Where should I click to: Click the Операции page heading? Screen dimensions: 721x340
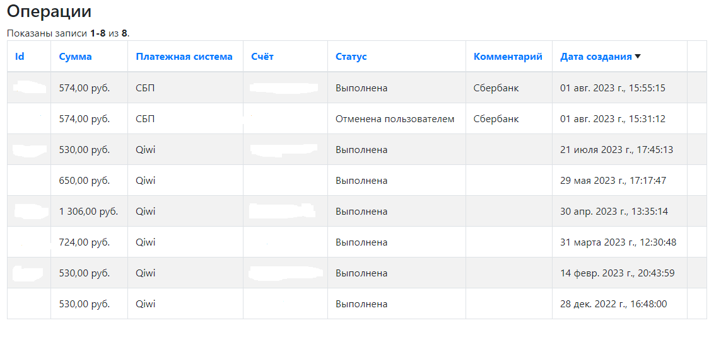tap(49, 12)
